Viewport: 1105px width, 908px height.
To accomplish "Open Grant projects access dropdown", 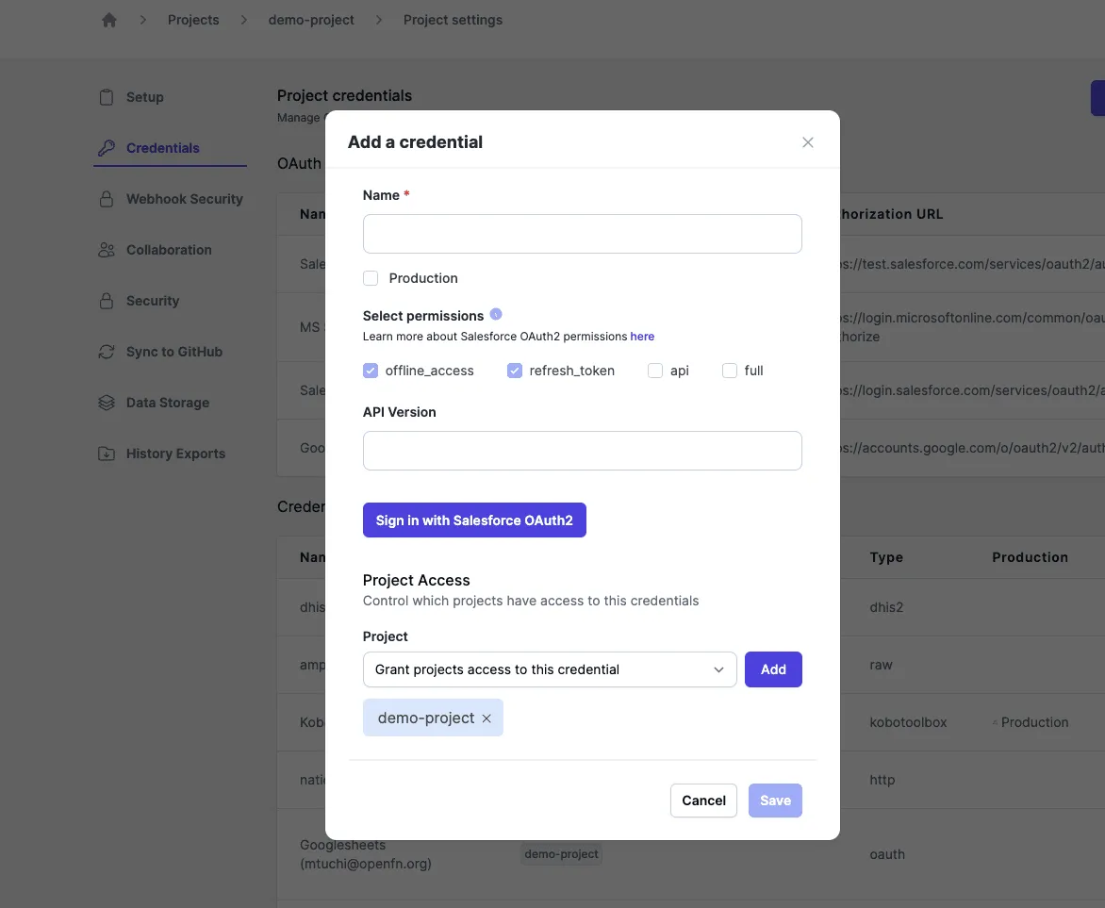I will pos(550,669).
